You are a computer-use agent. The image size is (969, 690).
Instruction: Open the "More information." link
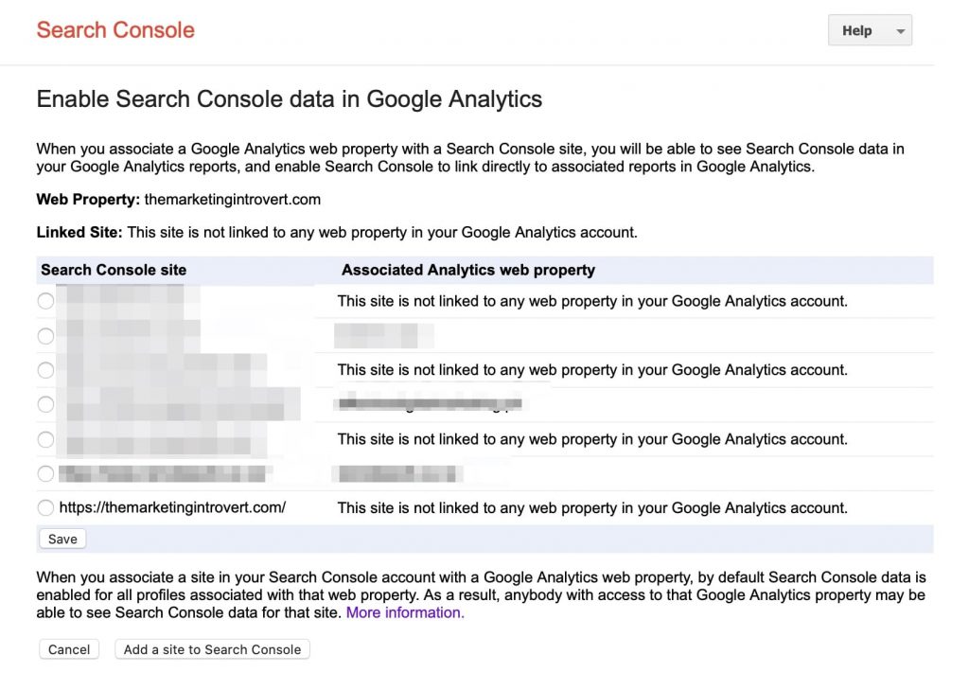pyautogui.click(x=405, y=612)
